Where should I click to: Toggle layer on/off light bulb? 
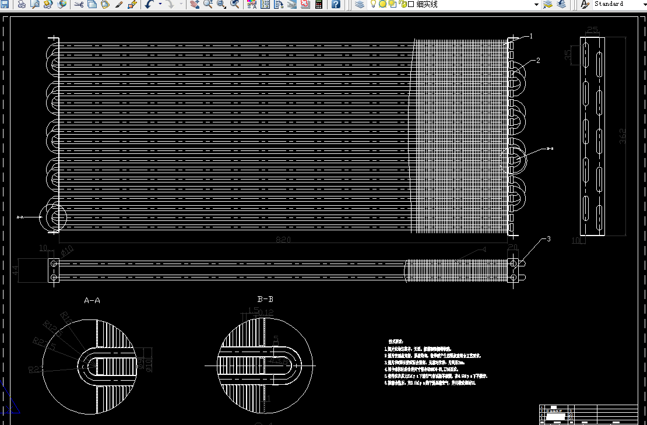tap(374, 4)
